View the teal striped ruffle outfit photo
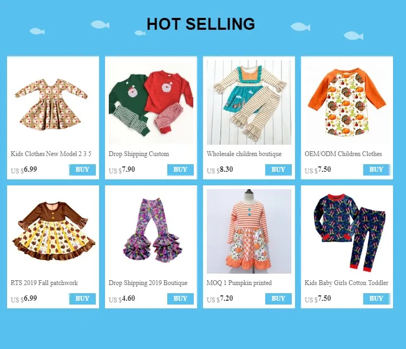This screenshot has height=349, width=406. click(x=249, y=102)
